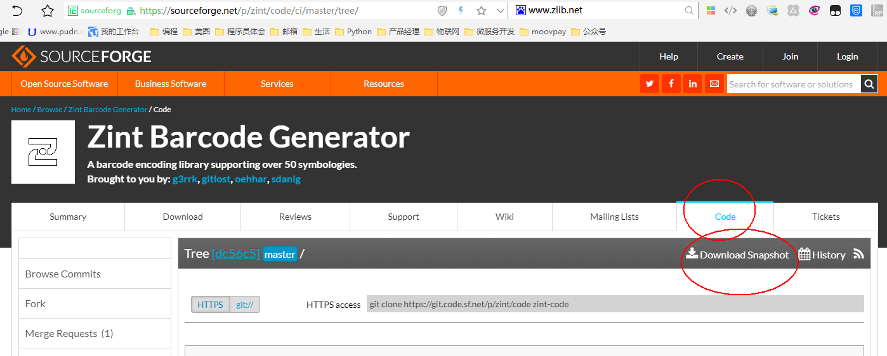This screenshot has width=887, height=356.
Task: Click the shield security icon in the address bar
Action: (x=443, y=10)
